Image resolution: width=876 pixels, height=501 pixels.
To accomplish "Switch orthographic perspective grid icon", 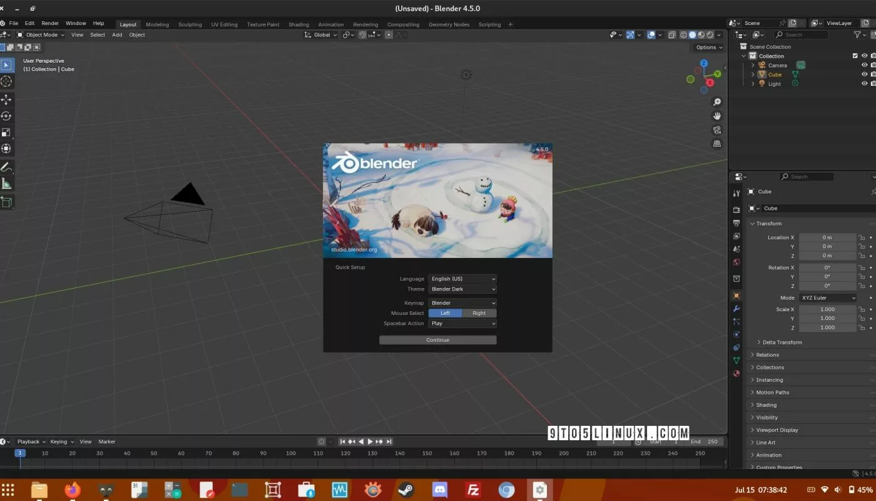I will (x=717, y=143).
